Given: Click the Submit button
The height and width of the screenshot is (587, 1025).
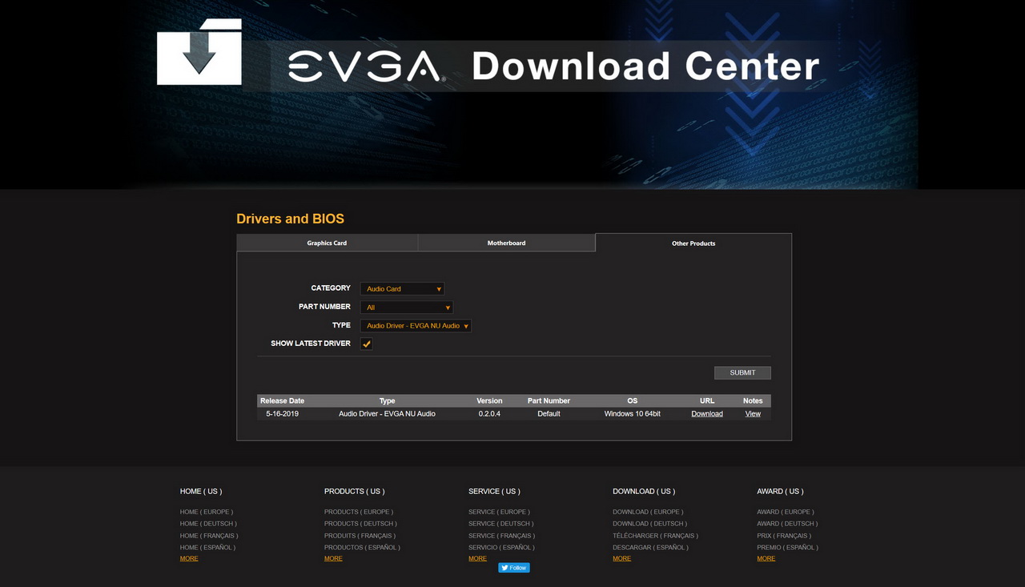Looking at the screenshot, I should (x=742, y=372).
